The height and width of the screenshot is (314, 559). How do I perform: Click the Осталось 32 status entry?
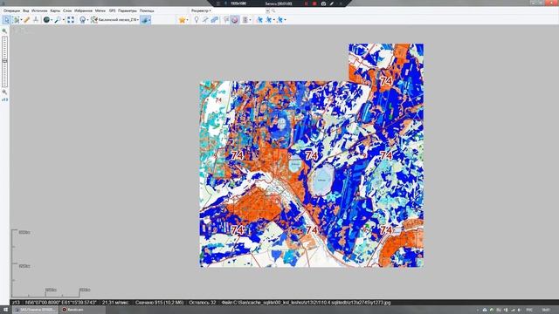pos(202,303)
